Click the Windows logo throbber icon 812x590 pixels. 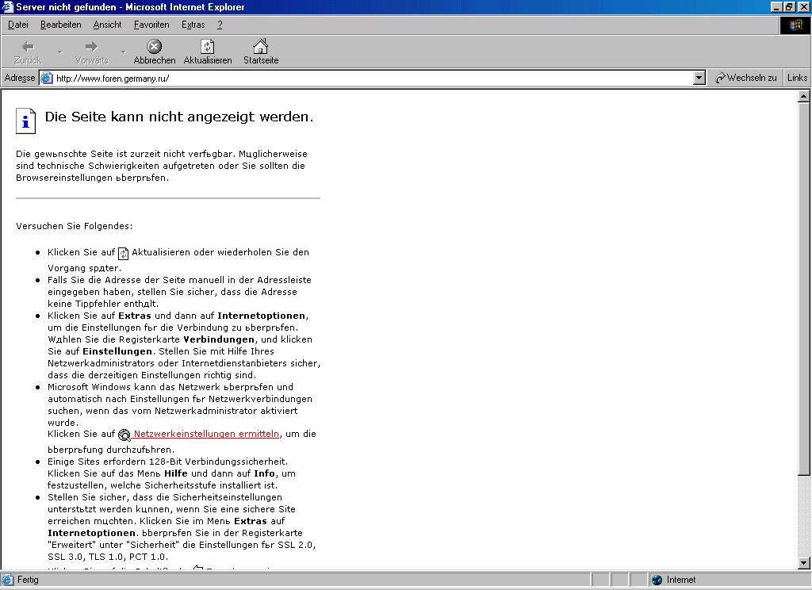(795, 25)
